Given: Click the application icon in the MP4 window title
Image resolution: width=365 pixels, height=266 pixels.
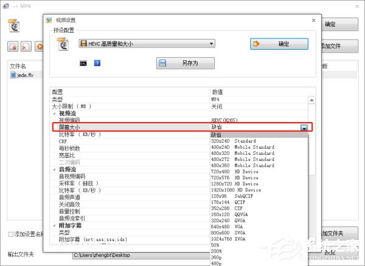Looking at the screenshot, I should (6, 6).
